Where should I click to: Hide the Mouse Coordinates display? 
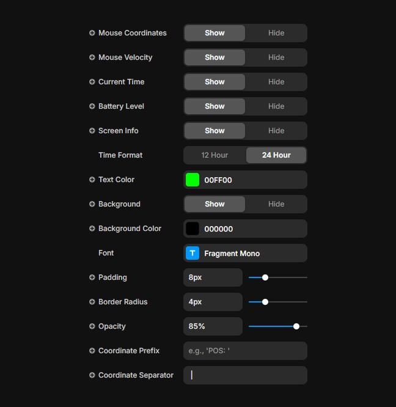[276, 33]
